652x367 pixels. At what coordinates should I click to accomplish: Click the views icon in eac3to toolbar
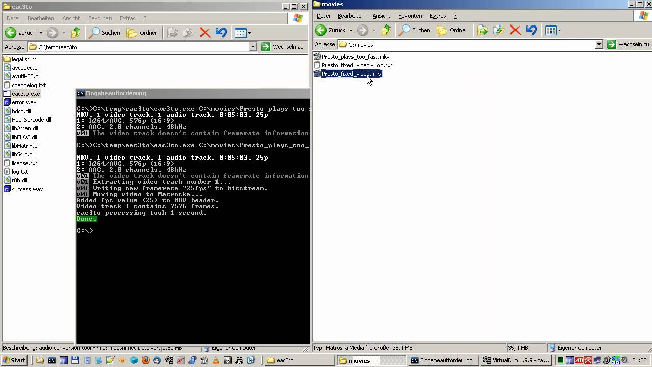tap(240, 33)
